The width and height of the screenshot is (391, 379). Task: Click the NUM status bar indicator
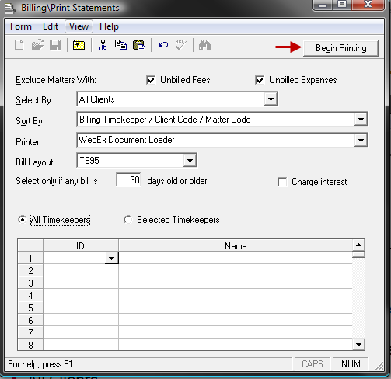point(351,364)
